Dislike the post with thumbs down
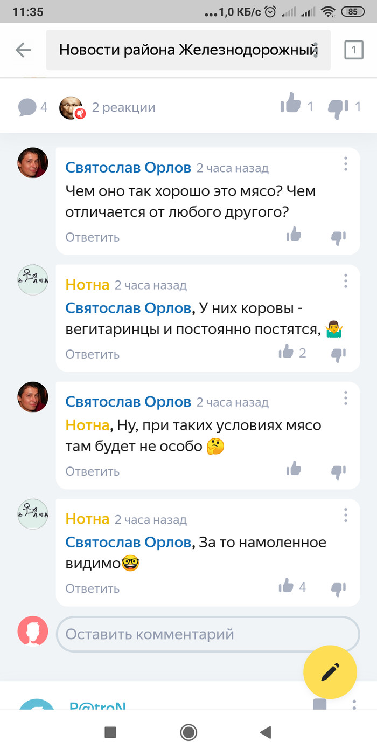This screenshot has width=377, height=755. (338, 108)
